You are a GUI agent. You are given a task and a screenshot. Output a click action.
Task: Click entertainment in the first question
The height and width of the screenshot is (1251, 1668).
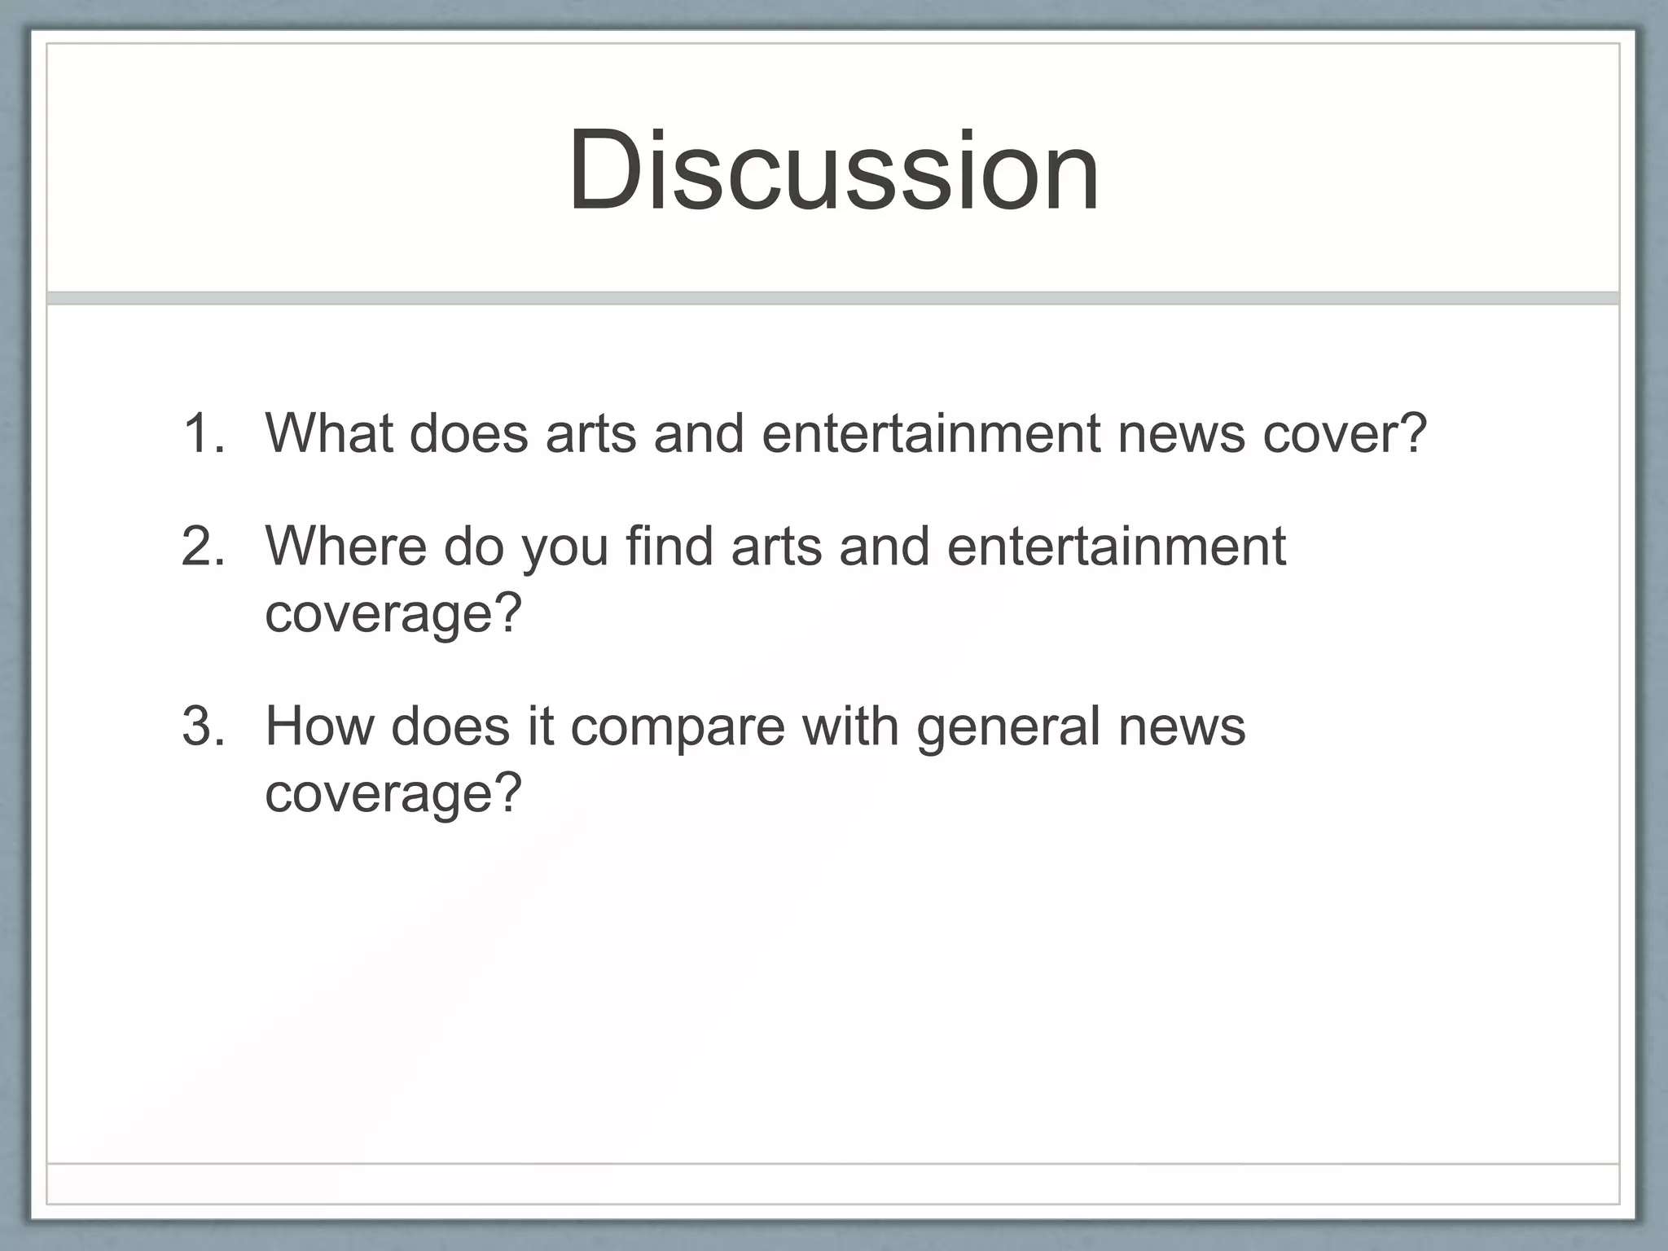click(931, 432)
